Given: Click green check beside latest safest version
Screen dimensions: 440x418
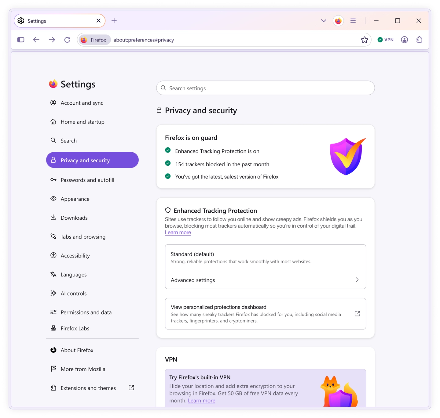Looking at the screenshot, I should click(168, 176).
